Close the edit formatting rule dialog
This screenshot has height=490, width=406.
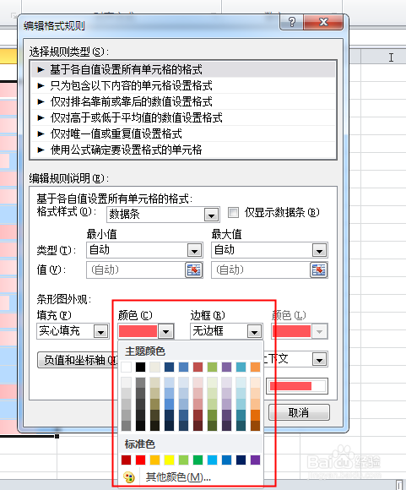pyautogui.click(x=323, y=22)
